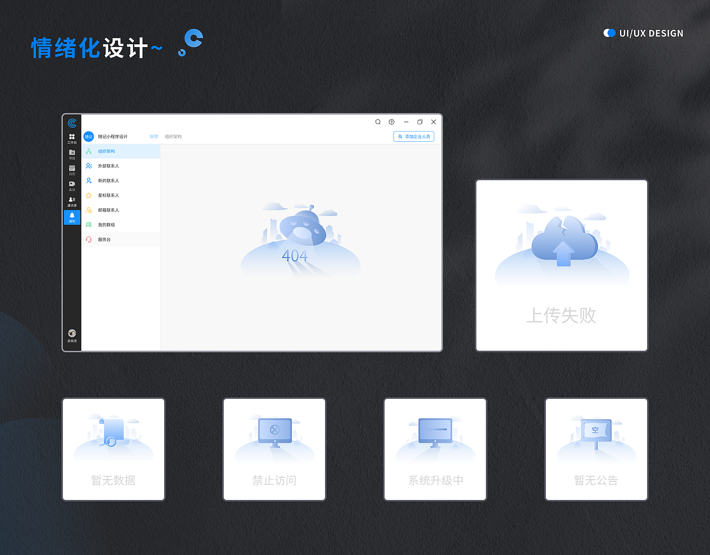Open the 项目 projects icon in sidebar
The image size is (710, 555).
[72, 153]
